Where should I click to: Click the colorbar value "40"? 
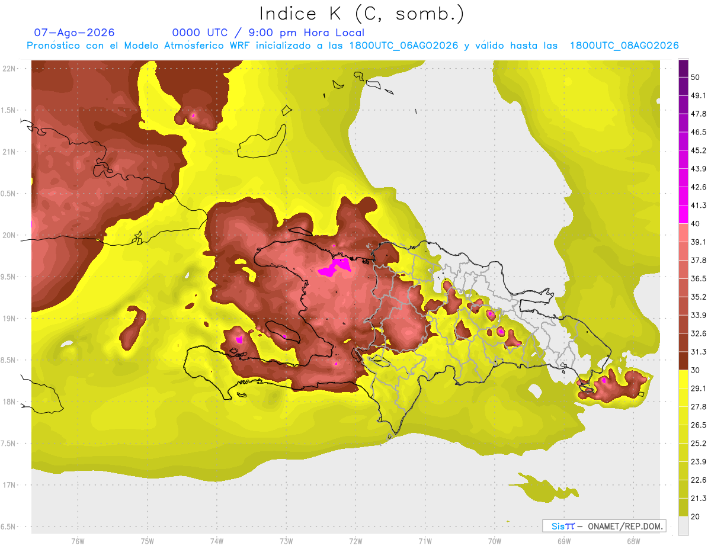pos(696,224)
